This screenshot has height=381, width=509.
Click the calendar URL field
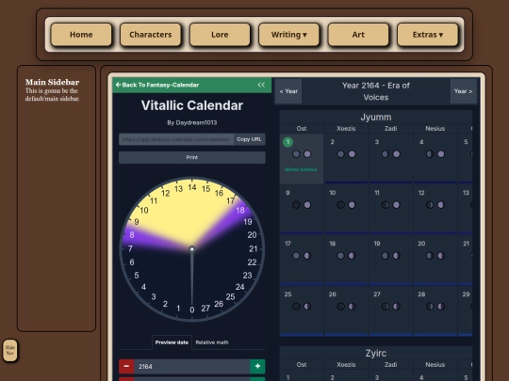176,139
